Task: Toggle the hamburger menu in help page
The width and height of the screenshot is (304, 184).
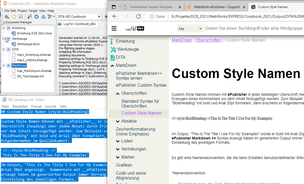Action: (114, 29)
